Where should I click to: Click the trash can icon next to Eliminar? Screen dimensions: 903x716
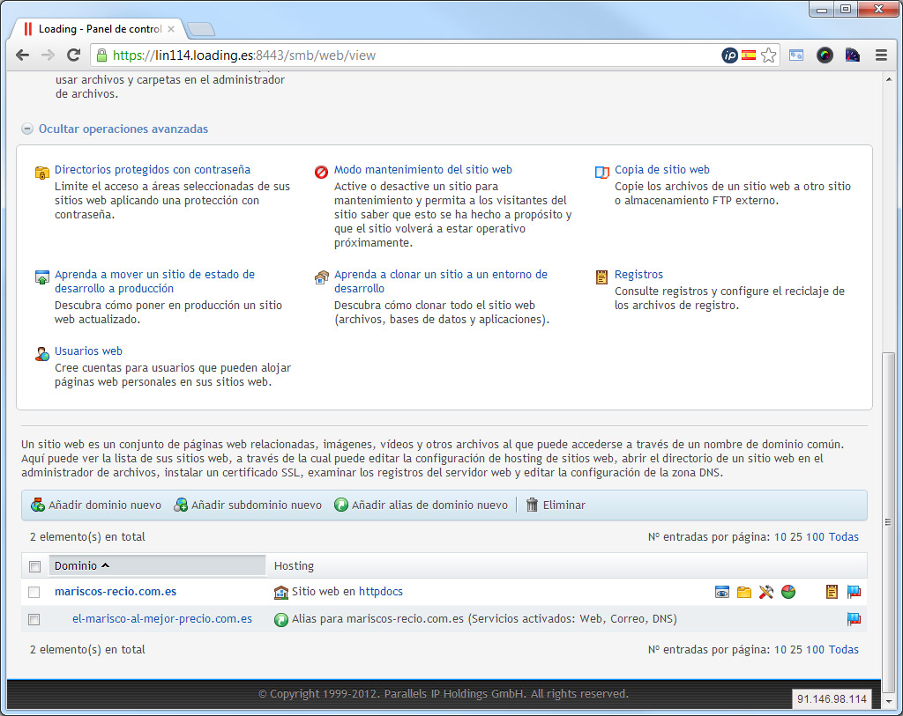coord(532,505)
